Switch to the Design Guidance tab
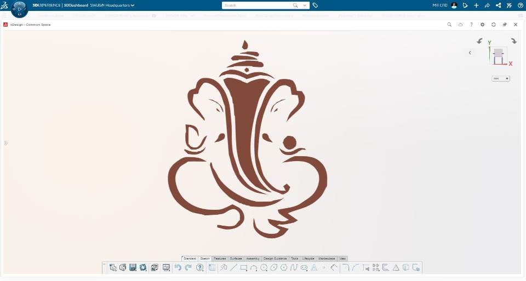The width and height of the screenshot is (526, 281). pos(275,259)
